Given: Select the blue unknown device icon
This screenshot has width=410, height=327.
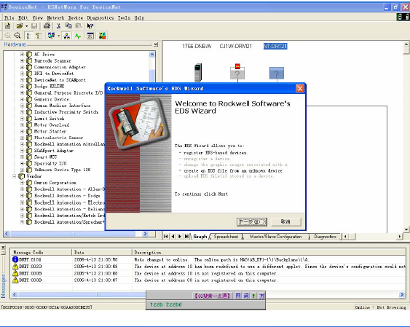Looking at the screenshot, I should (x=277, y=73).
